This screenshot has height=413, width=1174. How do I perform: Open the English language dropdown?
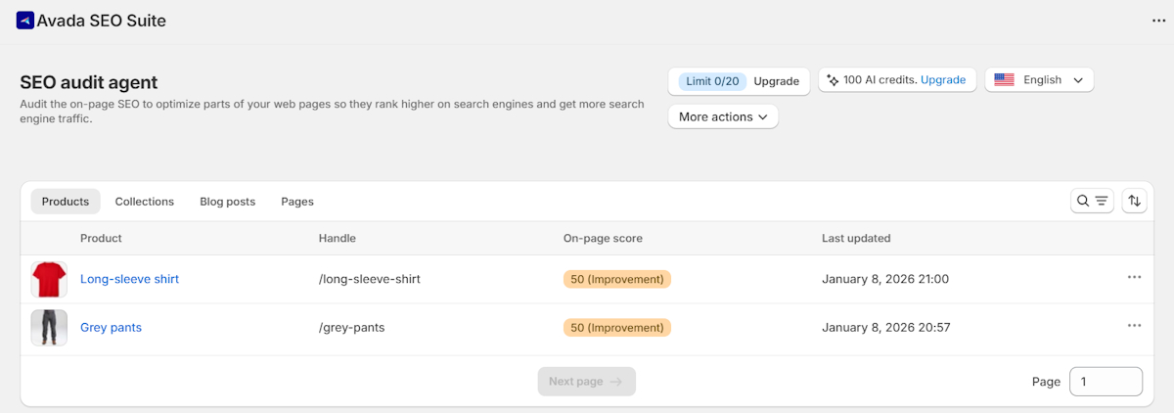click(x=1039, y=80)
